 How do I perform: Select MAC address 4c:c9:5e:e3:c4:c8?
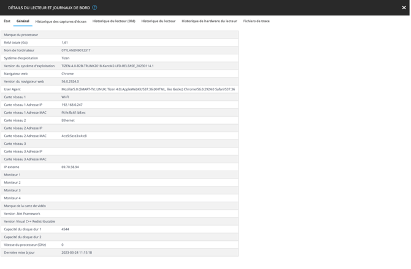click(74, 136)
